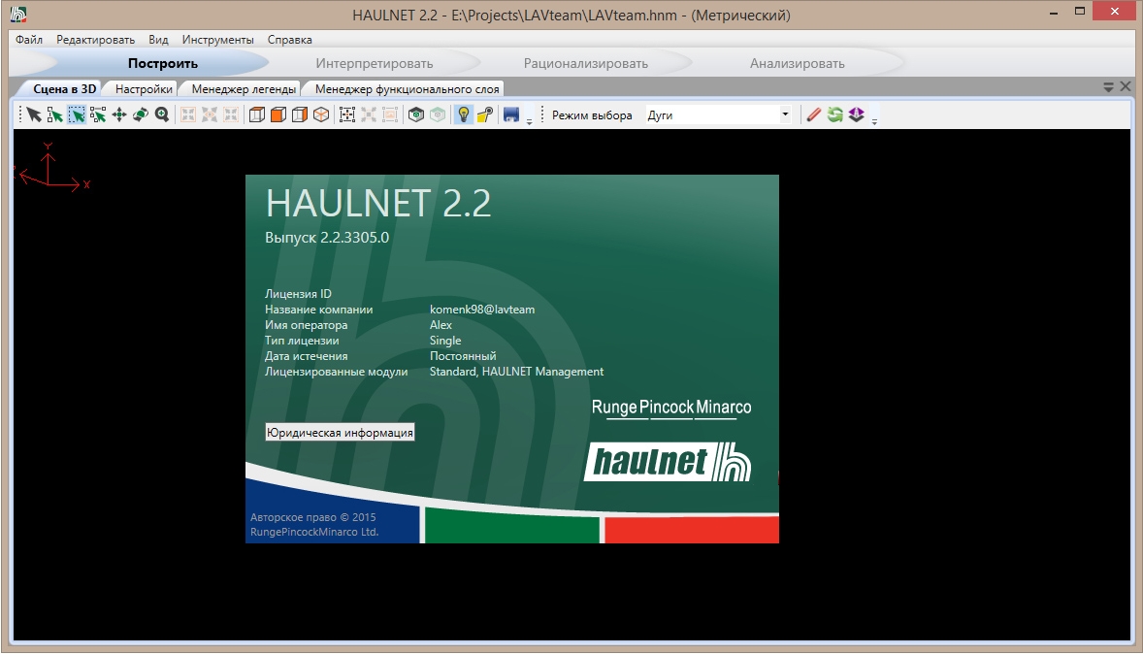Open the Файл menu

(29, 40)
